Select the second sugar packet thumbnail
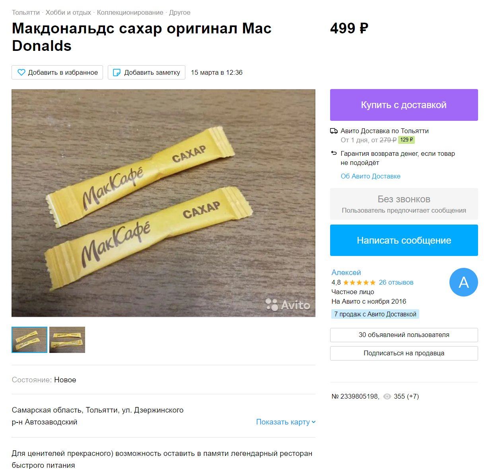Screen dimensions: 490x469 67,340
